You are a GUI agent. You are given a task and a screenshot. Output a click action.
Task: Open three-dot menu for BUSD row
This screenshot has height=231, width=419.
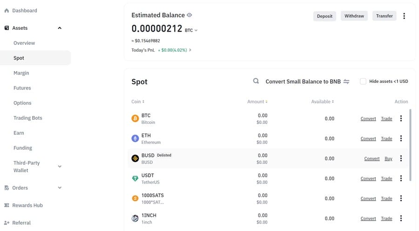tap(401, 158)
